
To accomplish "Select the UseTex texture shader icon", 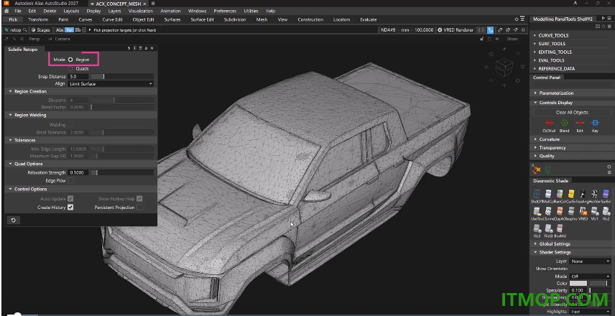I will point(536,213).
